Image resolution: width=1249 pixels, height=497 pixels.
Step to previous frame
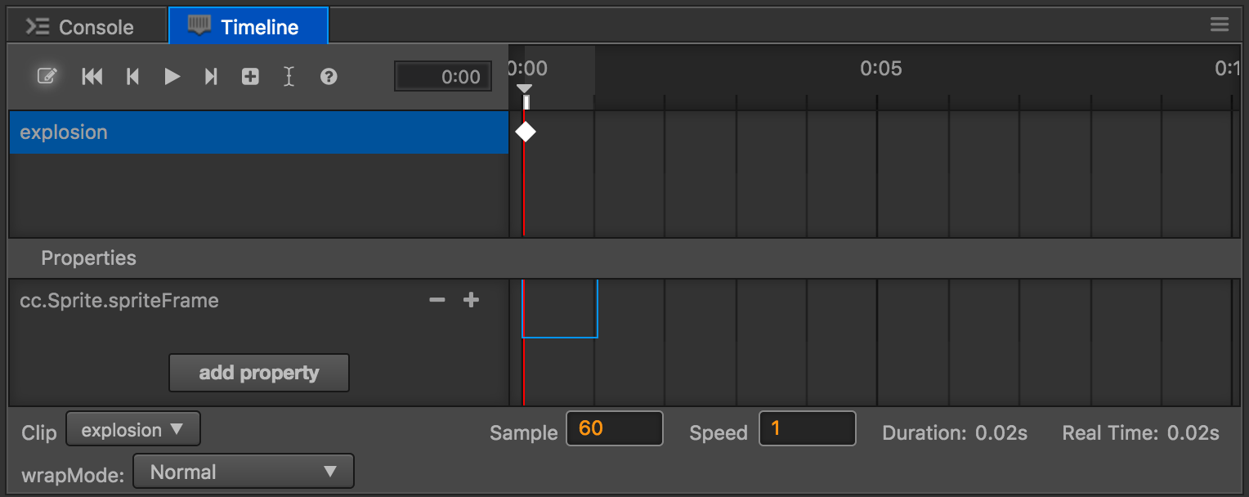132,76
